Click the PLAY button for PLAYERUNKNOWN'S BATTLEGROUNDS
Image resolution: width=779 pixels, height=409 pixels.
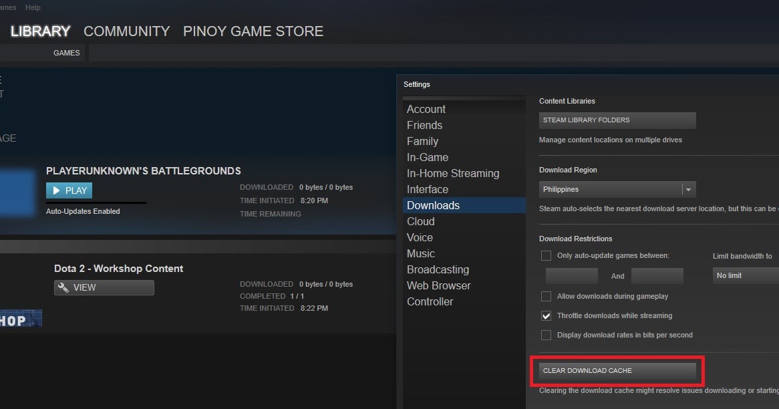(x=69, y=190)
